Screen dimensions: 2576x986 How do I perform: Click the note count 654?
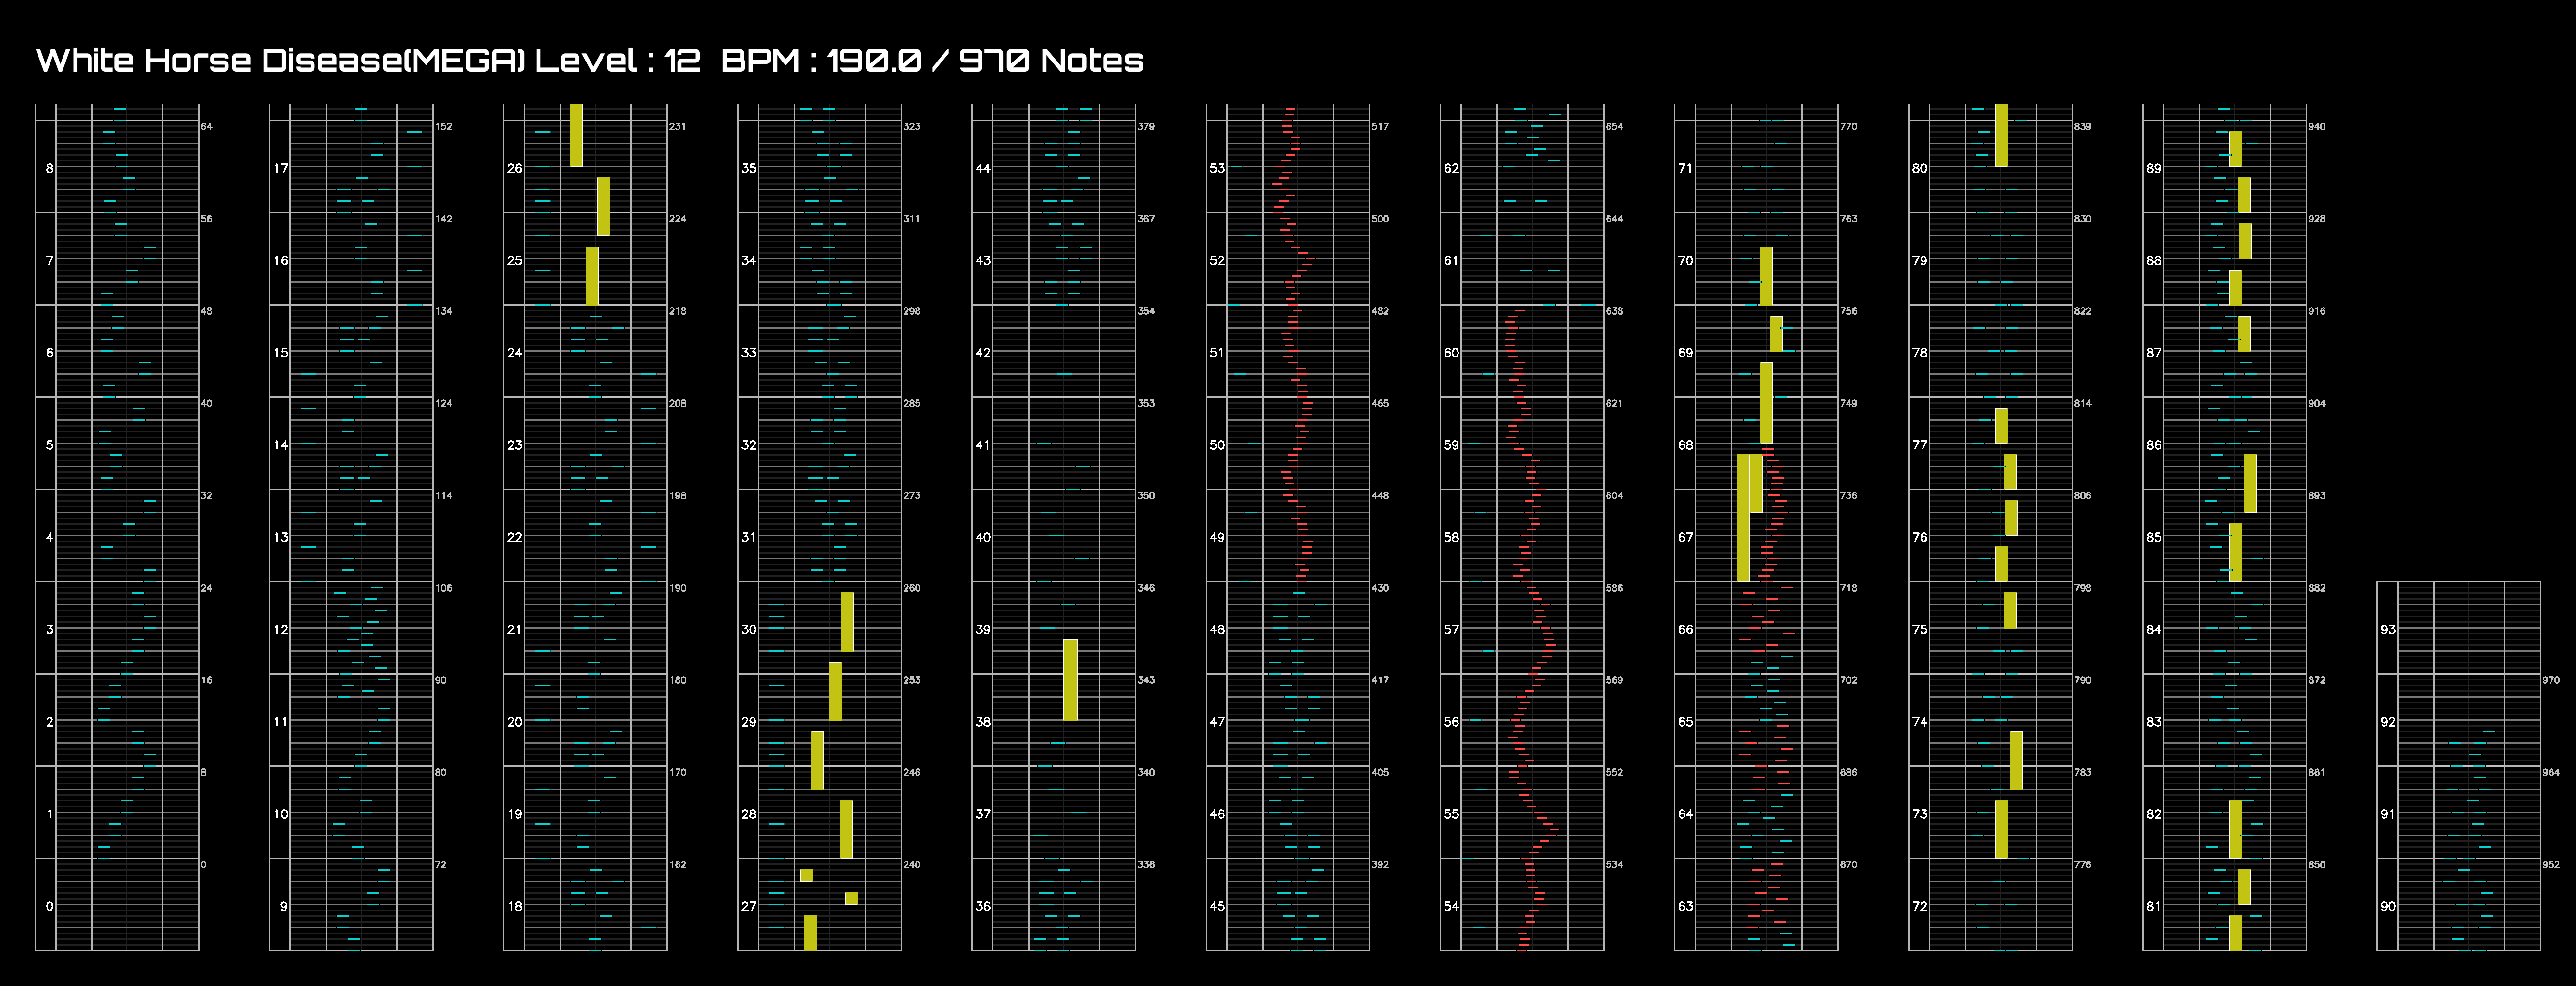click(x=1614, y=127)
